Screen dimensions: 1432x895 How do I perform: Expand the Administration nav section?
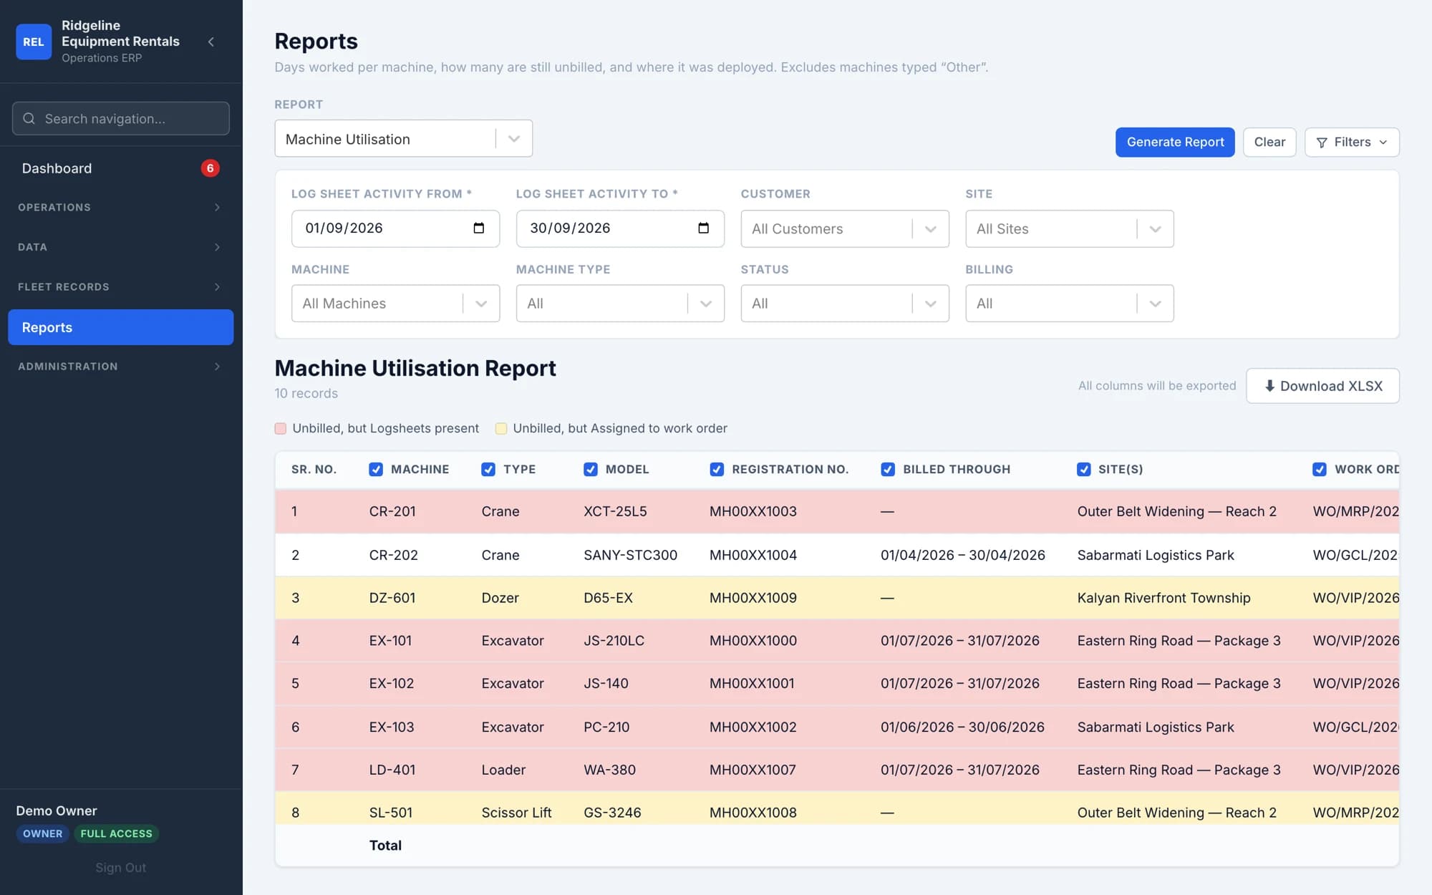click(x=120, y=367)
